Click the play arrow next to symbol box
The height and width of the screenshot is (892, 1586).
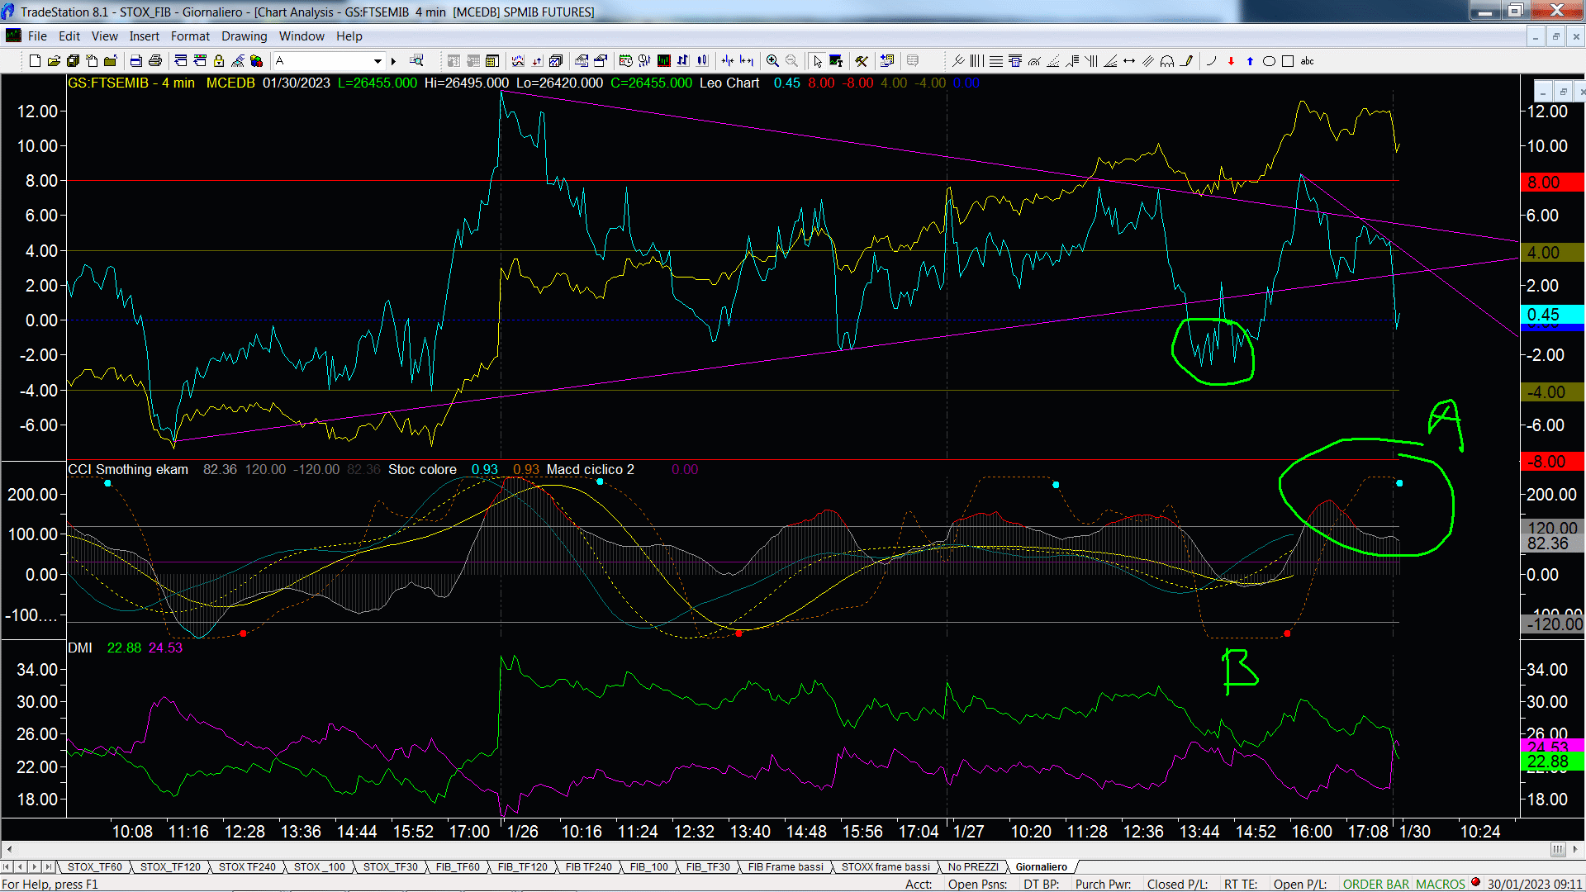[393, 61]
